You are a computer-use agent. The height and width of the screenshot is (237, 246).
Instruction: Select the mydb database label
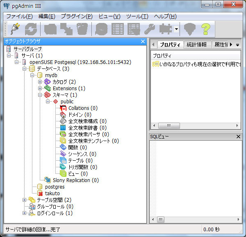pos(51,75)
